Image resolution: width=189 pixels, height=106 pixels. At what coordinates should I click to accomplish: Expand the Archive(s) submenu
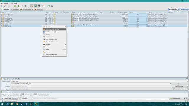click(x=54, y=44)
